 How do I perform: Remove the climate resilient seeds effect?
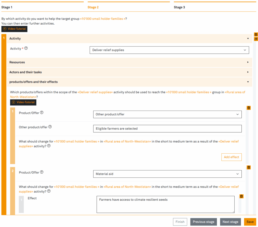click(241, 196)
